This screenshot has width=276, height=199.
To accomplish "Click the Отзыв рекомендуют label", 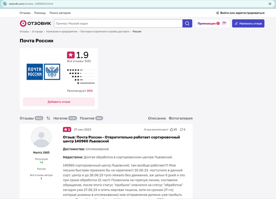I will coord(156,130).
